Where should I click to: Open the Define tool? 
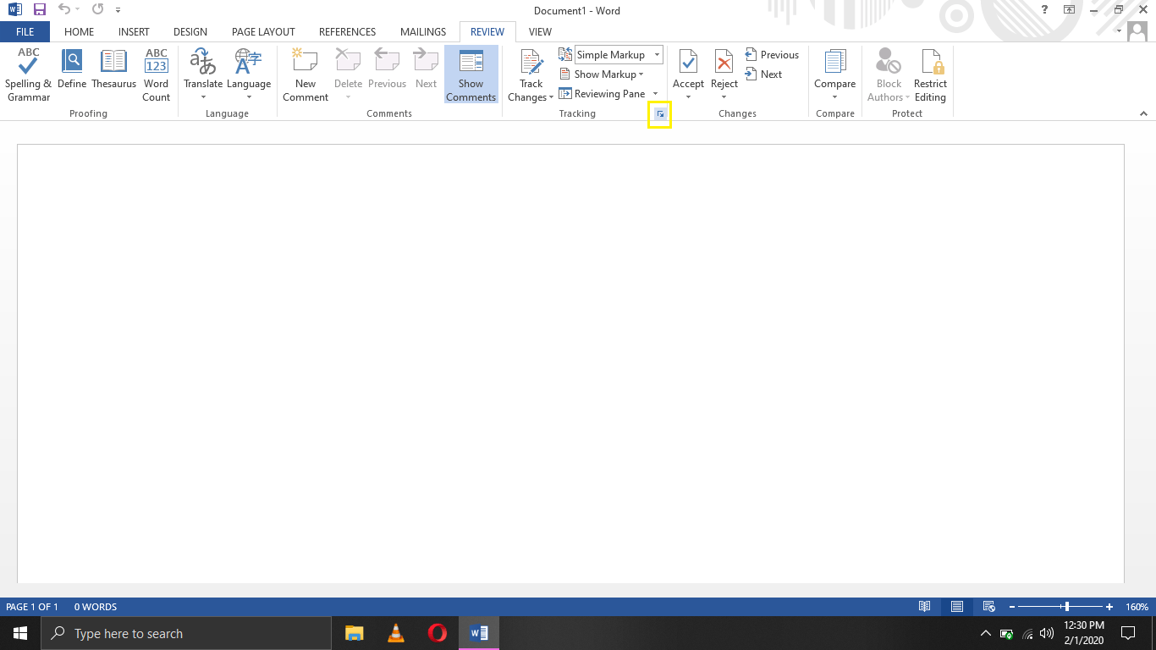(x=71, y=72)
